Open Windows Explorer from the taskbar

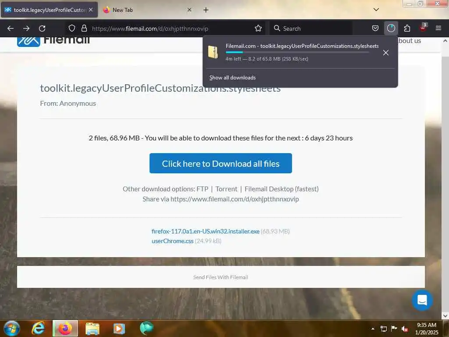tap(92, 328)
